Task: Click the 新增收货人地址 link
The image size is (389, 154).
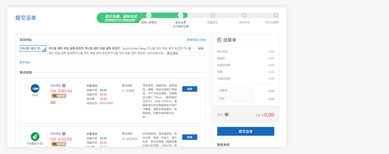Action: coord(196,40)
